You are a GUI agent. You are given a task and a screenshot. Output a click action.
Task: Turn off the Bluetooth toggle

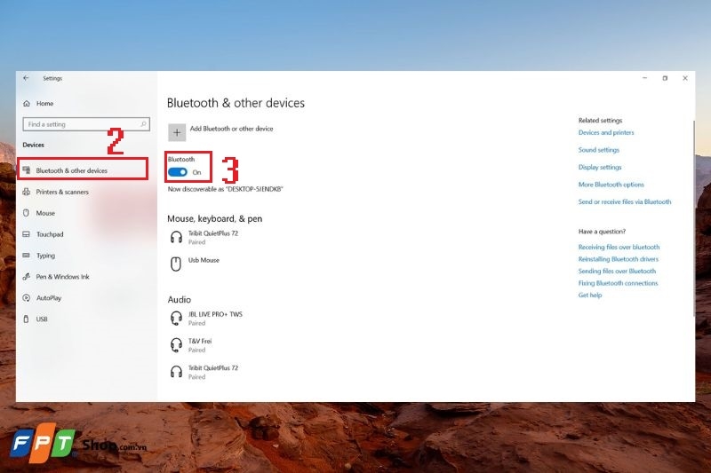coord(177,172)
